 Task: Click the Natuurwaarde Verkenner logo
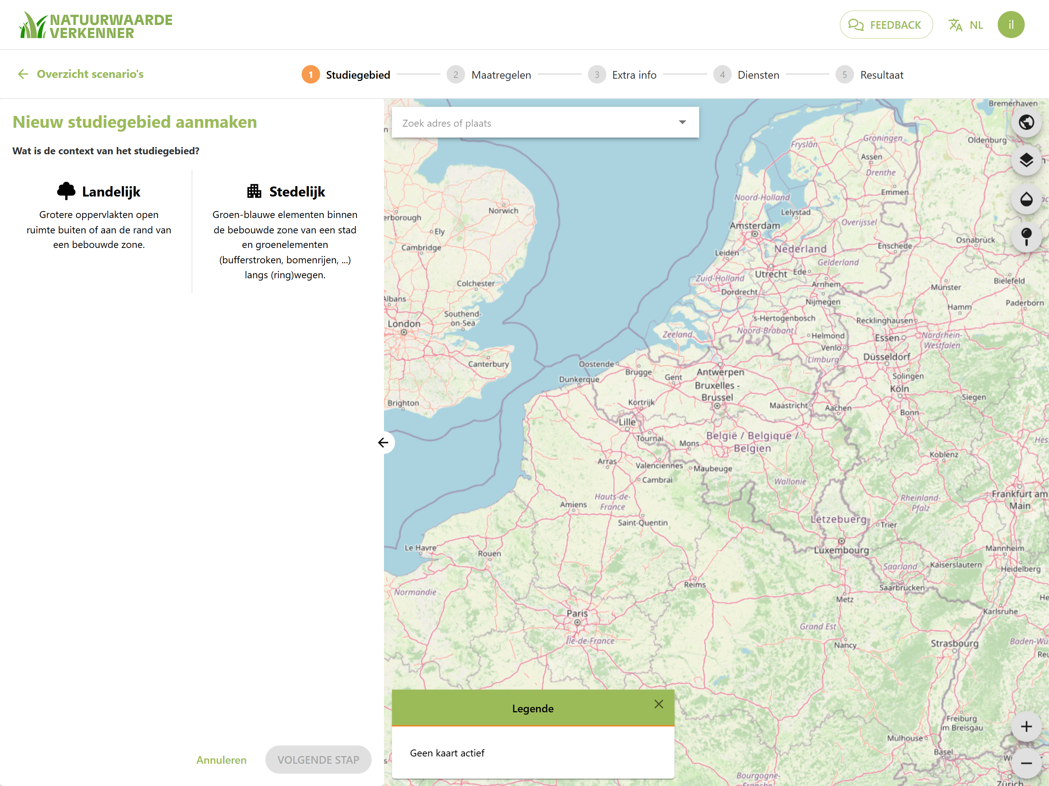click(95, 25)
